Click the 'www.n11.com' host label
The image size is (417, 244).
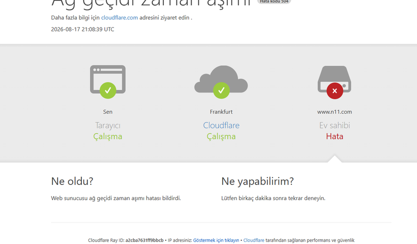[335, 112]
